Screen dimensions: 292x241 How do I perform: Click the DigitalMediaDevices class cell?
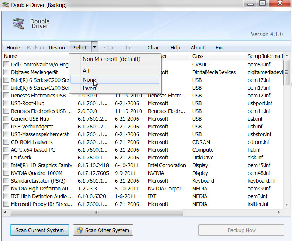214,72
